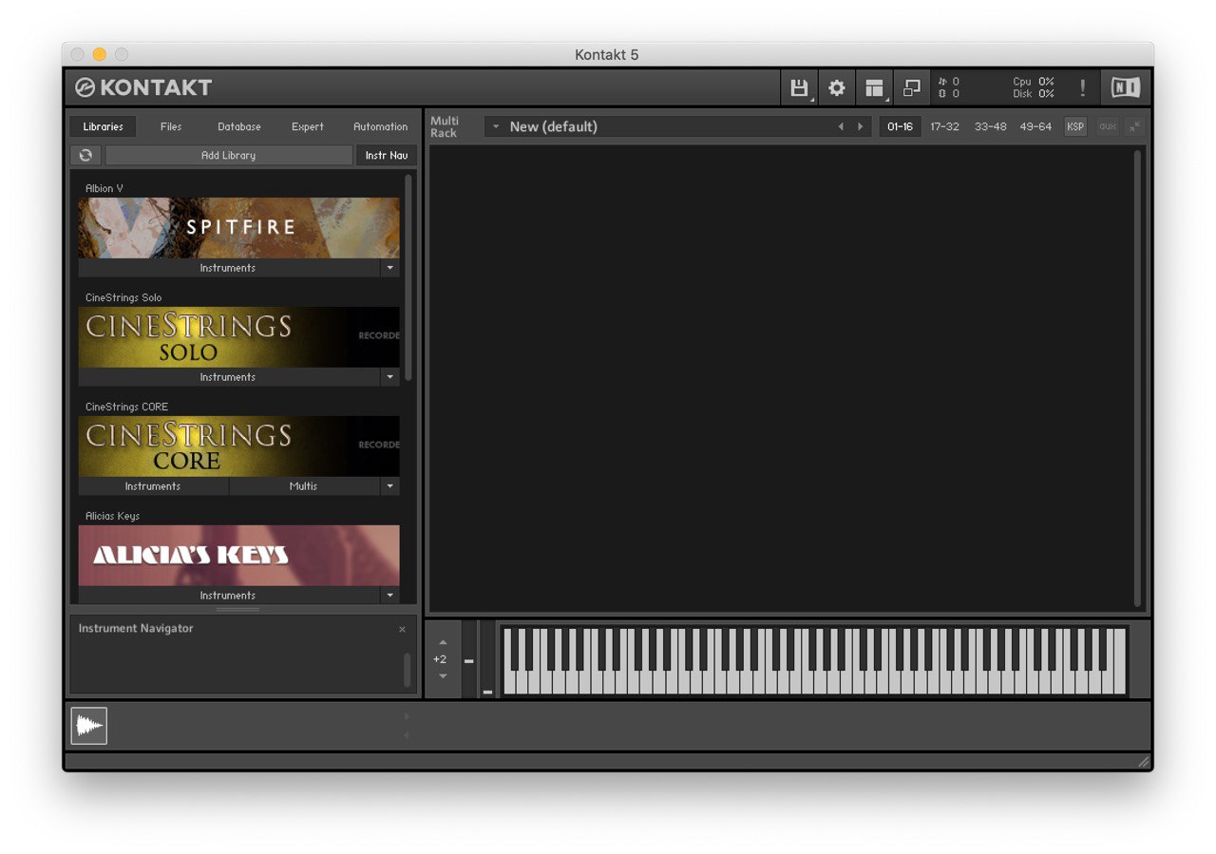Open the Files save/load menu icon
Screen dimensions: 1216x854
799,88
